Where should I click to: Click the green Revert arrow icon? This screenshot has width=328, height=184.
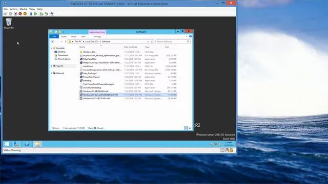click(x=46, y=14)
